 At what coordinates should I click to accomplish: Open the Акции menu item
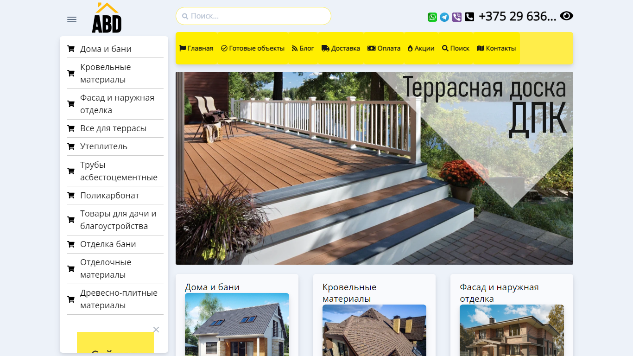[421, 48]
